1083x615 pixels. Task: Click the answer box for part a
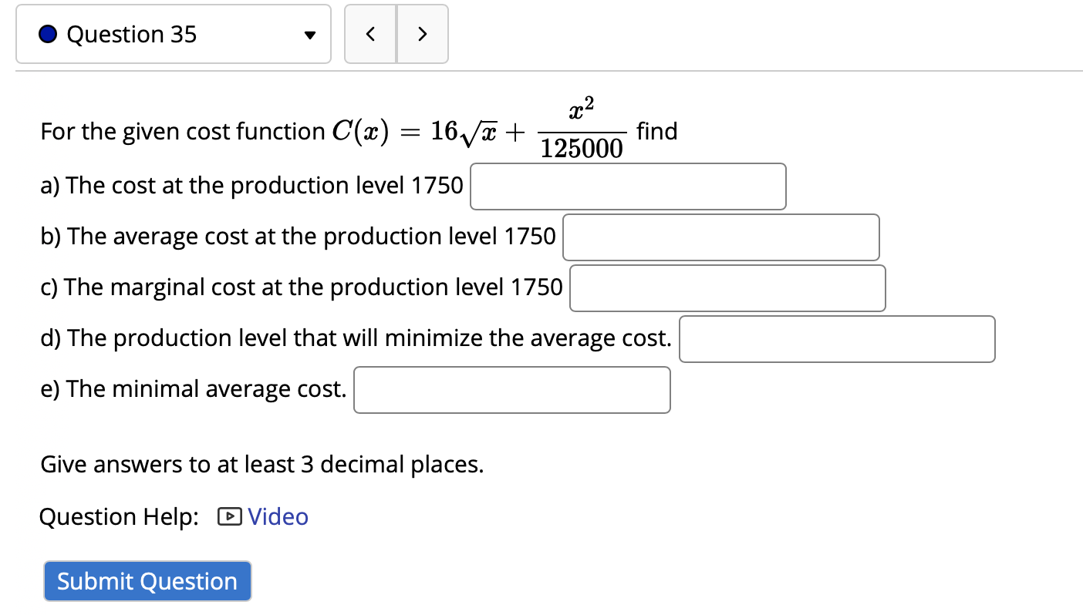point(627,186)
